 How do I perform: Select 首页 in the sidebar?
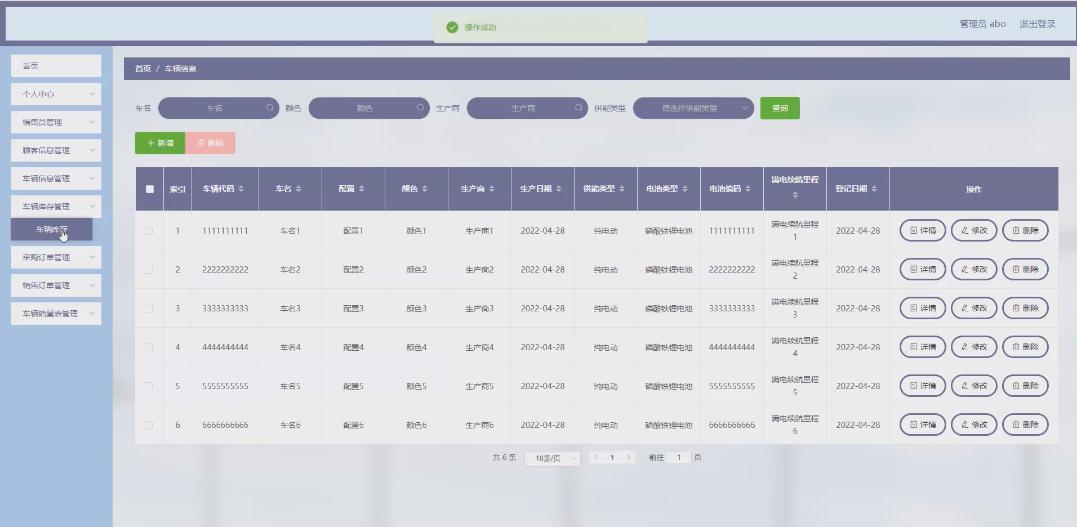click(56, 66)
